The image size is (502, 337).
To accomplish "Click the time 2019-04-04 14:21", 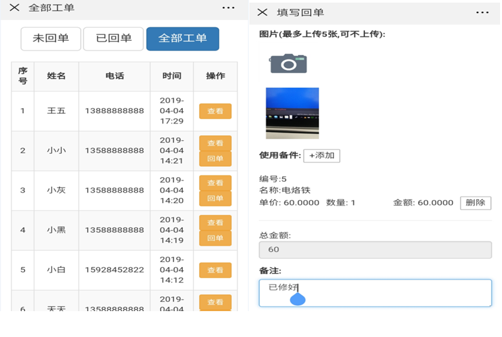I will tap(172, 151).
